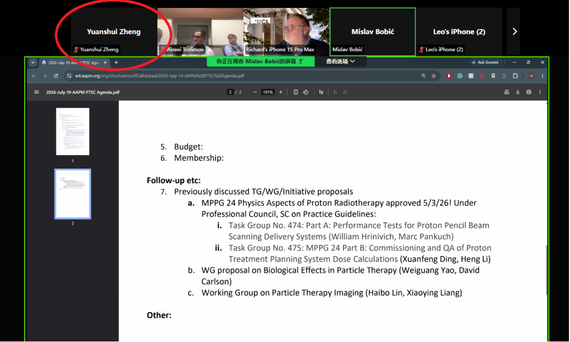The width and height of the screenshot is (570, 342).
Task: Select Yuanshui Zheng participant tile
Action: [x=114, y=32]
